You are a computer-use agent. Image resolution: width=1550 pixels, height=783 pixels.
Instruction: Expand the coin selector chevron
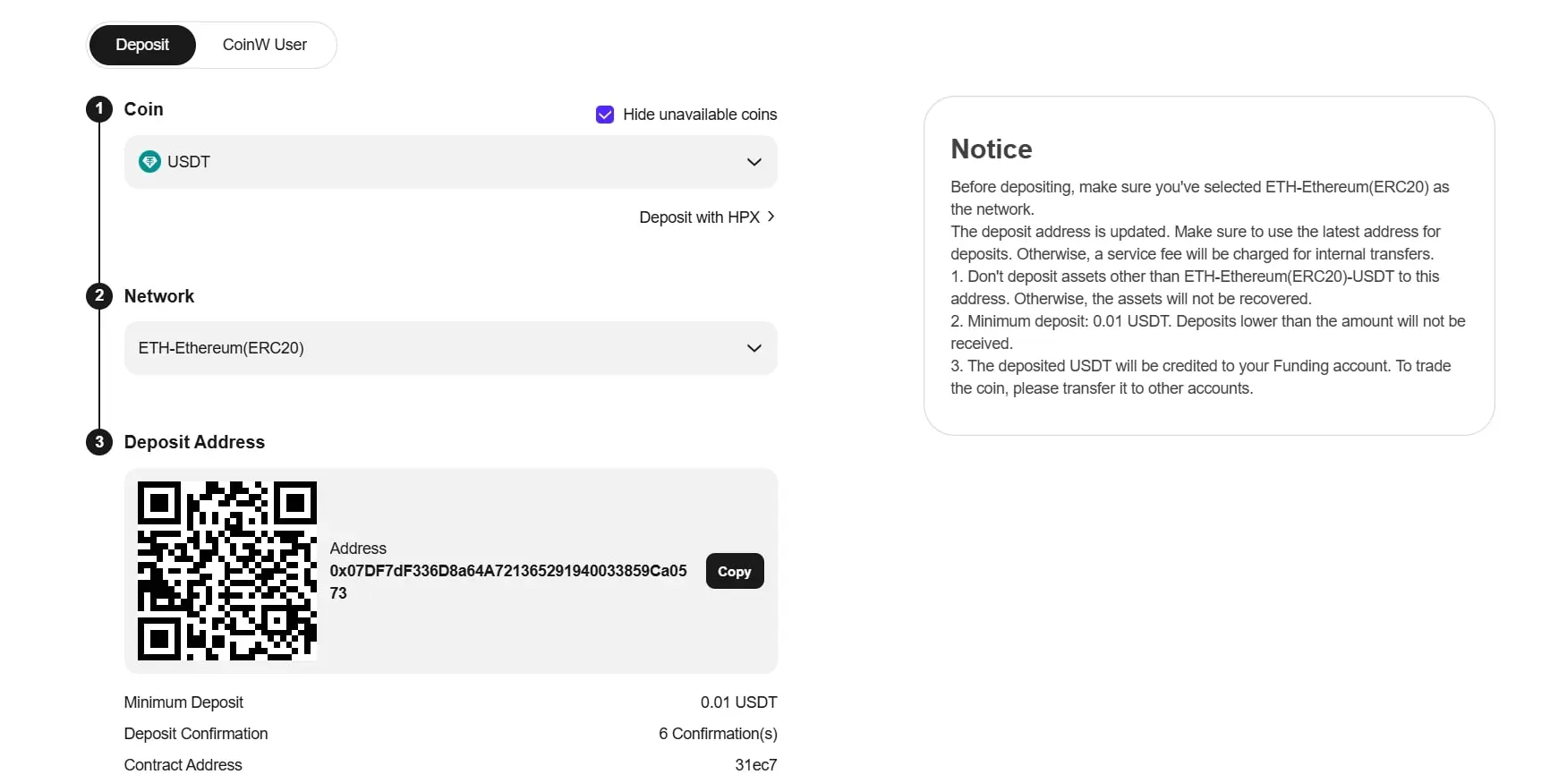(754, 162)
